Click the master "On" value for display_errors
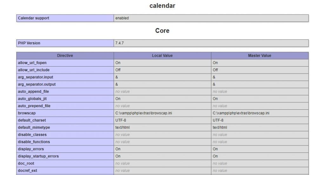Image resolution: width=325 pixels, height=175 pixels. [216, 149]
